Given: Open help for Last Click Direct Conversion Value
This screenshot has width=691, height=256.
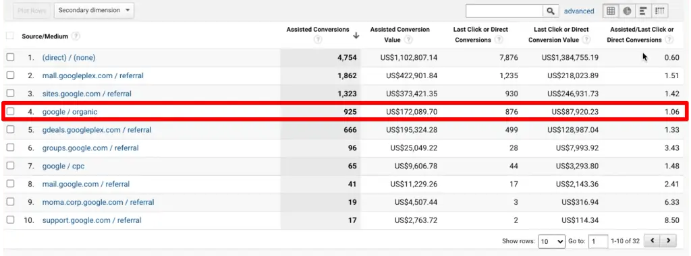Looking at the screenshot, I should pos(586,40).
